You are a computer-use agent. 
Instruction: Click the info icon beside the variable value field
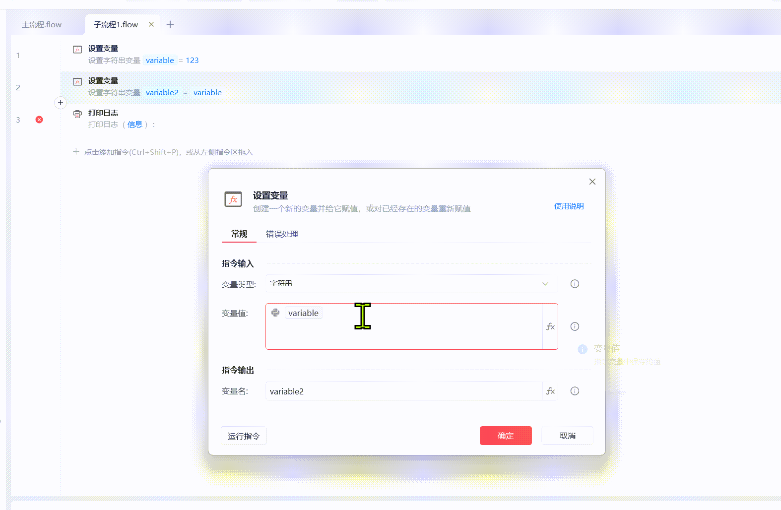click(x=575, y=326)
